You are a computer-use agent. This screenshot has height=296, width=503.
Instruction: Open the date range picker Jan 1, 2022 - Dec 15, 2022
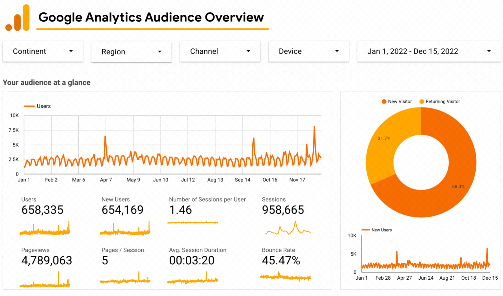pyautogui.click(x=429, y=51)
